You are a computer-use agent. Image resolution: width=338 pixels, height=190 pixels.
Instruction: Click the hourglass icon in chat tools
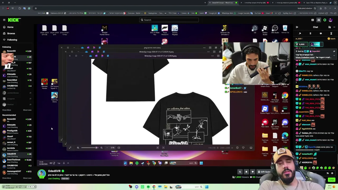coord(331,34)
